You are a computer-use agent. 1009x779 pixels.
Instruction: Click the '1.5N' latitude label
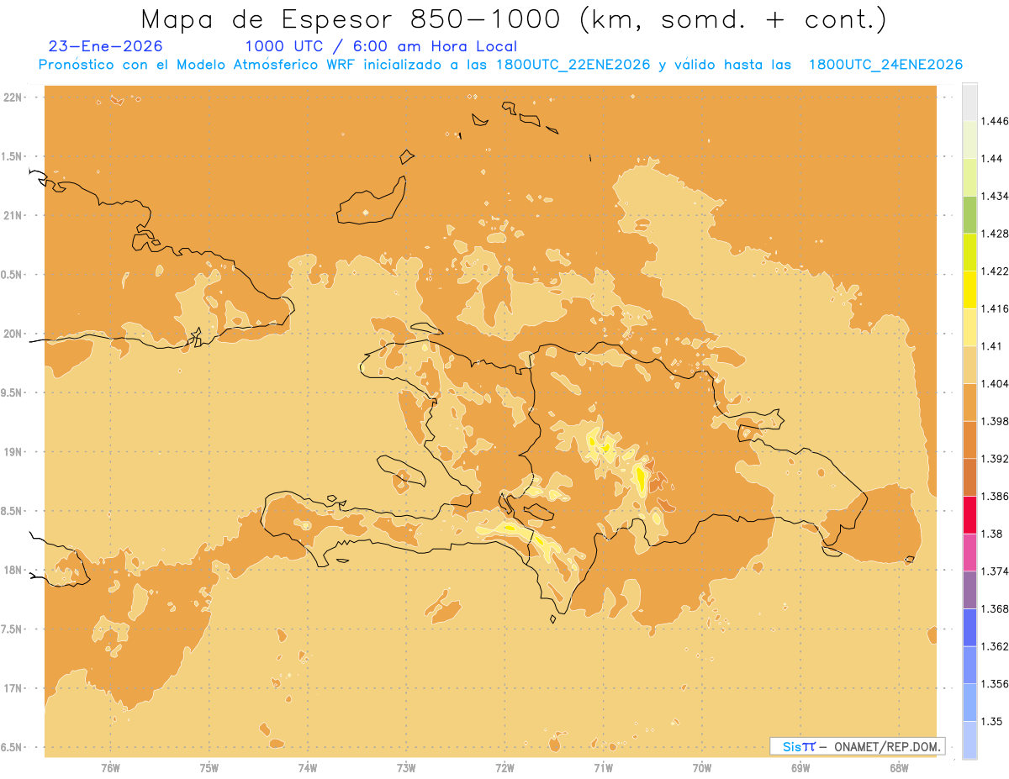[13, 156]
